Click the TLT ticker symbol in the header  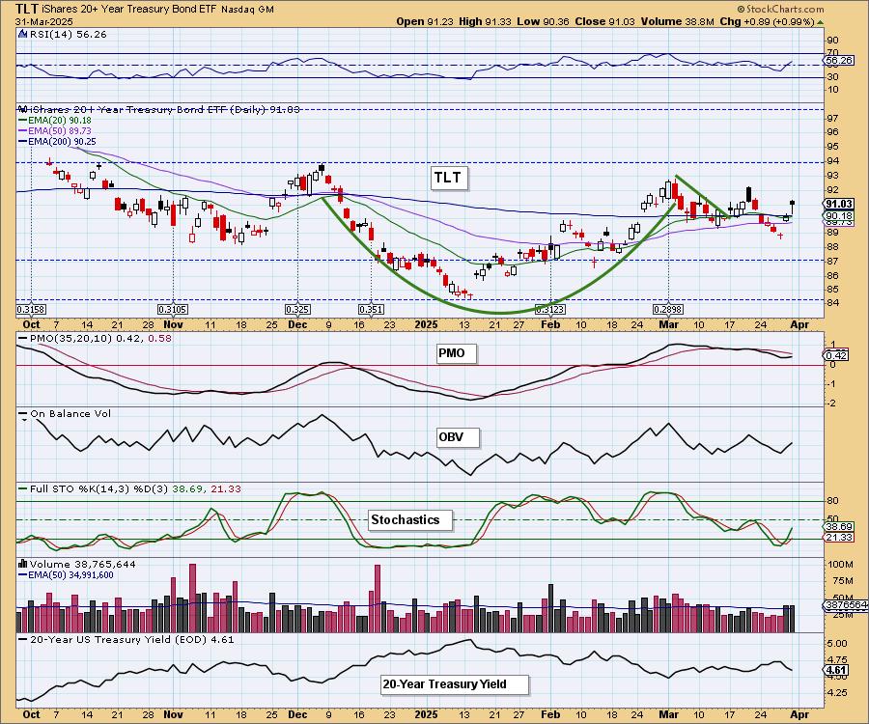click(27, 9)
